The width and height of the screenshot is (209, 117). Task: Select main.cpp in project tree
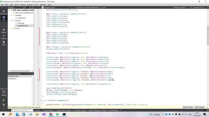point(21,23)
